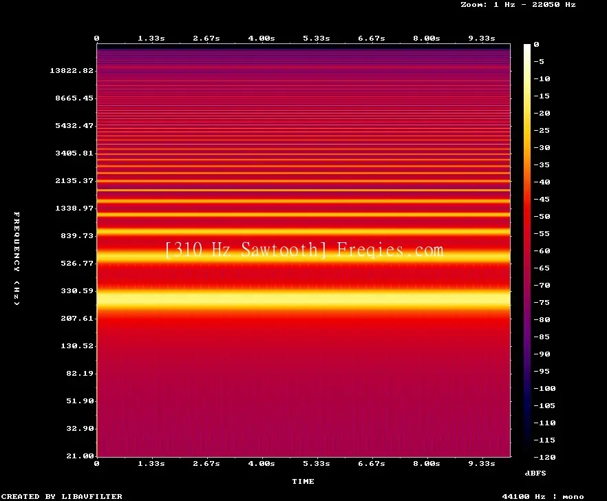607x501 pixels.
Task: Click 5.33s on the bottom time axis
Action: point(317,463)
